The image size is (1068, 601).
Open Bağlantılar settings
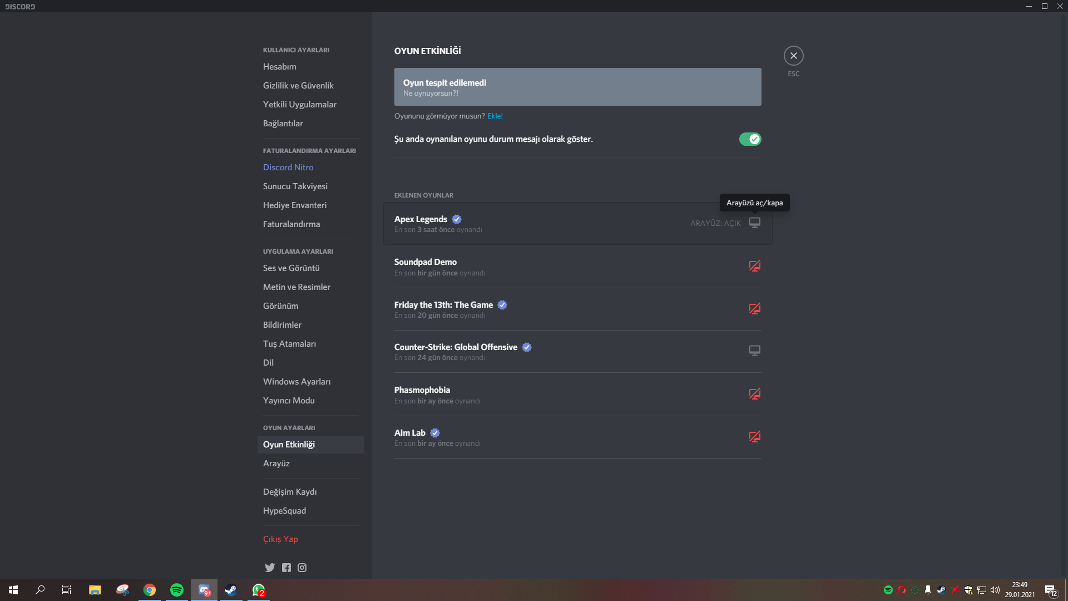point(310,124)
